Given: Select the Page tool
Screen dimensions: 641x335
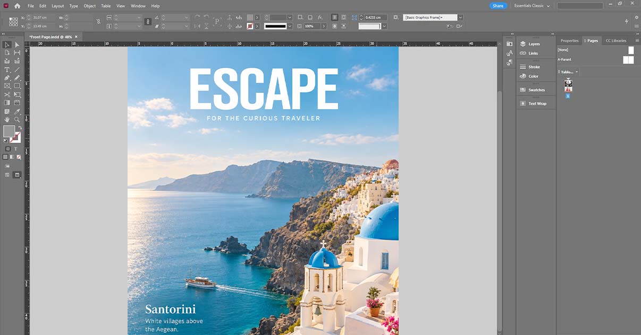Looking at the screenshot, I should [7, 53].
